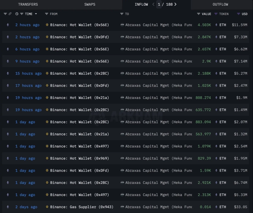Open the SWAPS tab

coord(89,4)
